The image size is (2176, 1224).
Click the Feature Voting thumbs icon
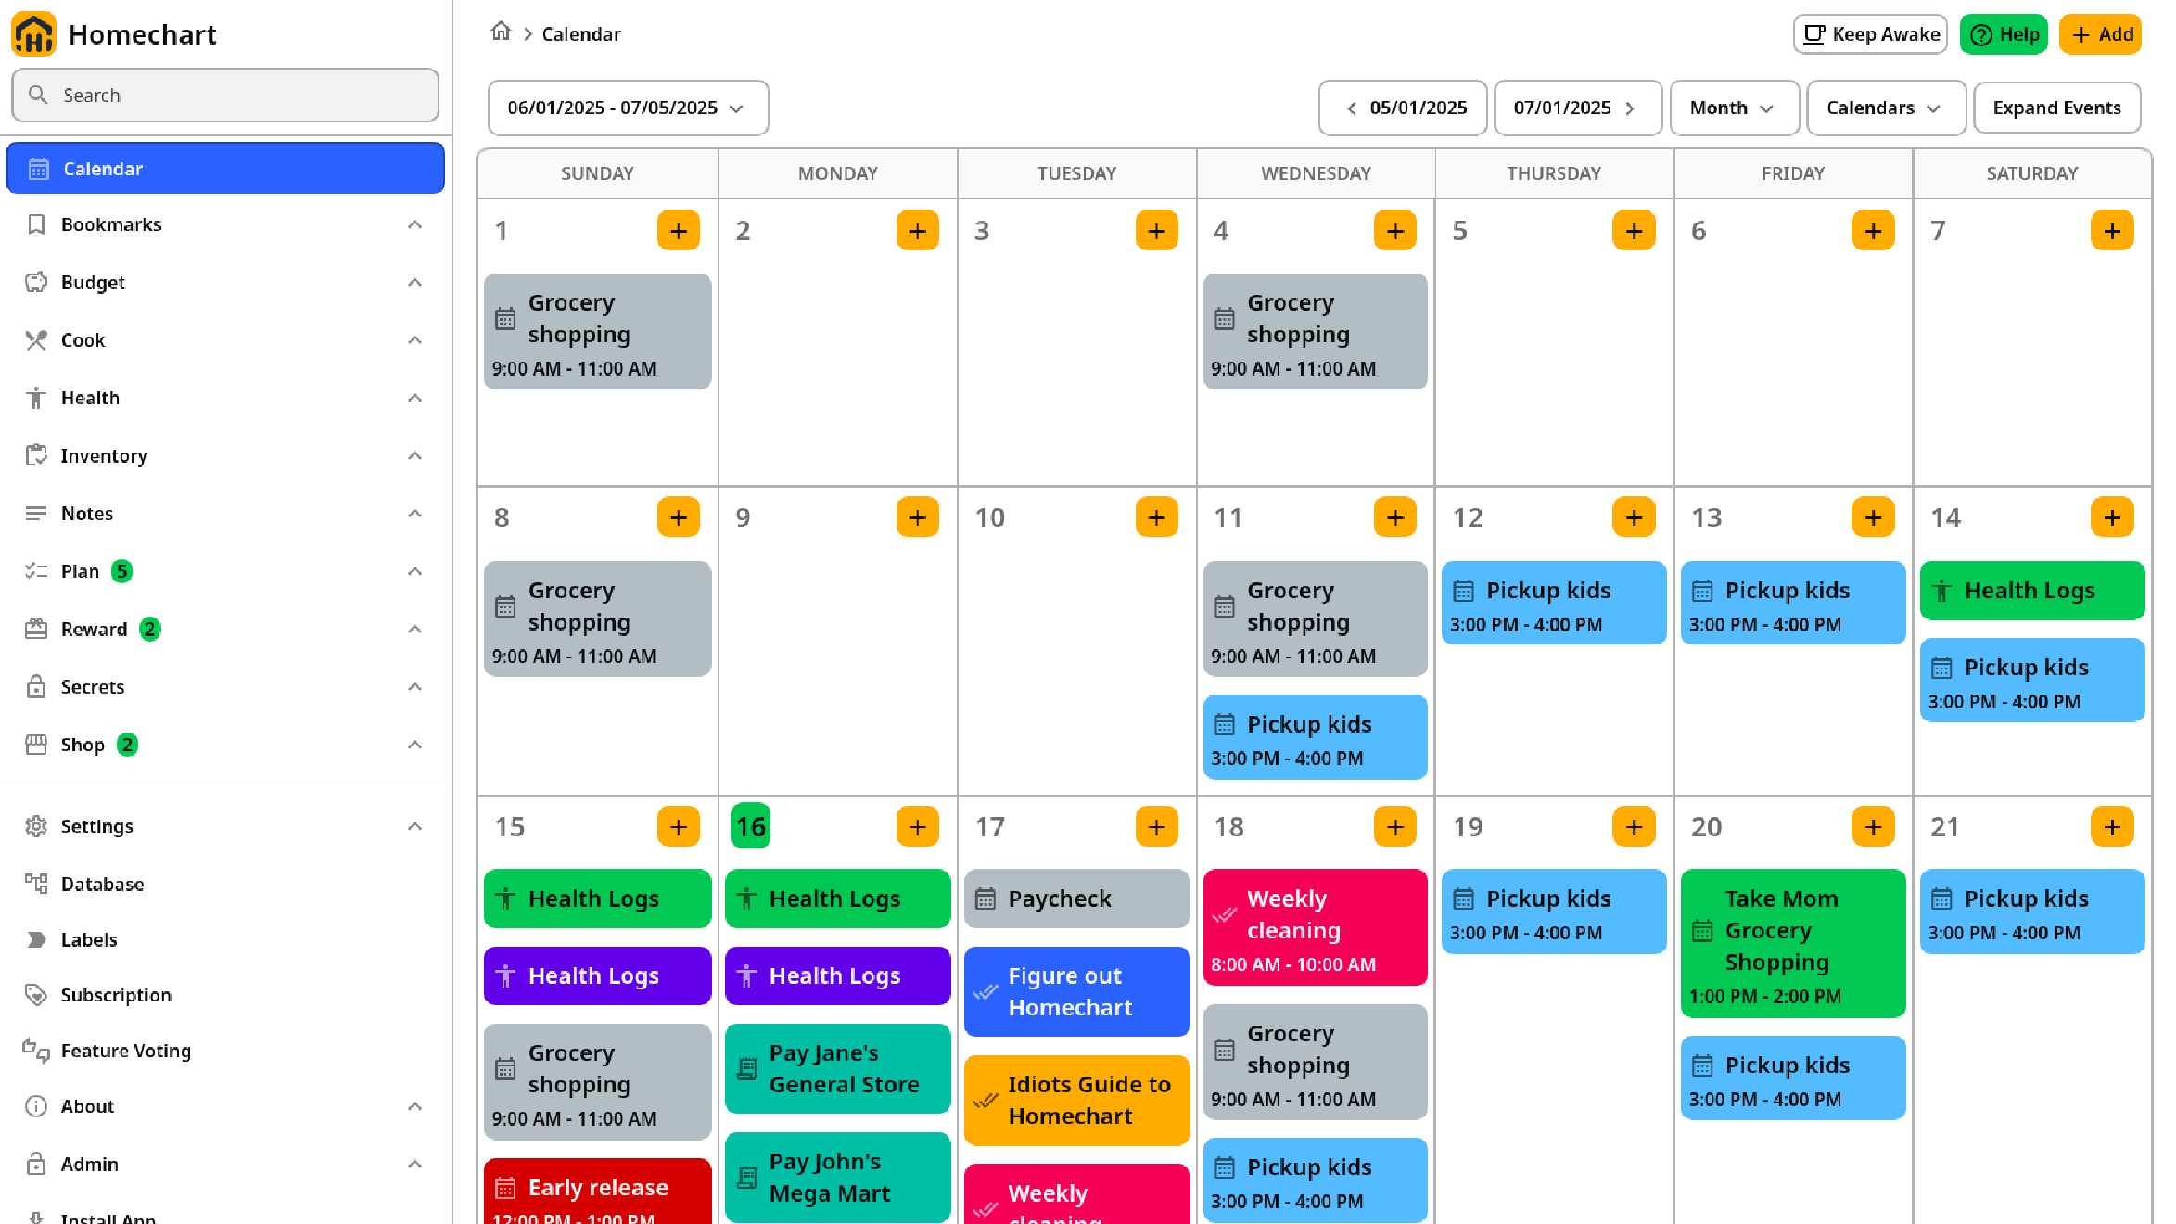tap(36, 1050)
